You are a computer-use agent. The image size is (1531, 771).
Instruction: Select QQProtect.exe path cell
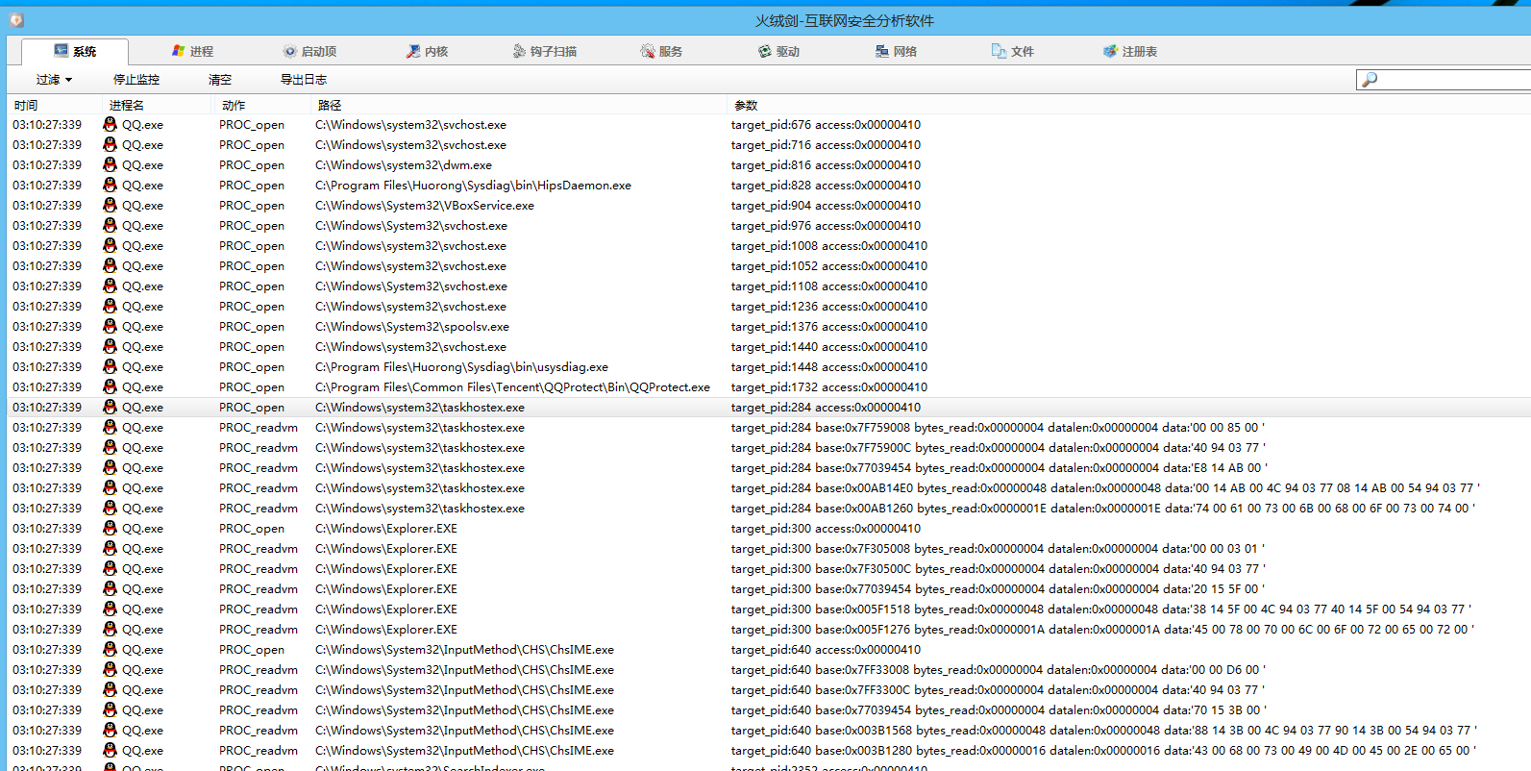[x=512, y=387]
